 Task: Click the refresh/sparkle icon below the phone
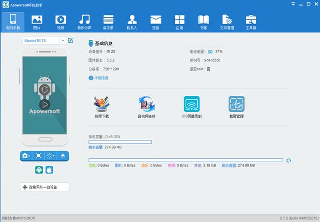[x=49, y=156]
